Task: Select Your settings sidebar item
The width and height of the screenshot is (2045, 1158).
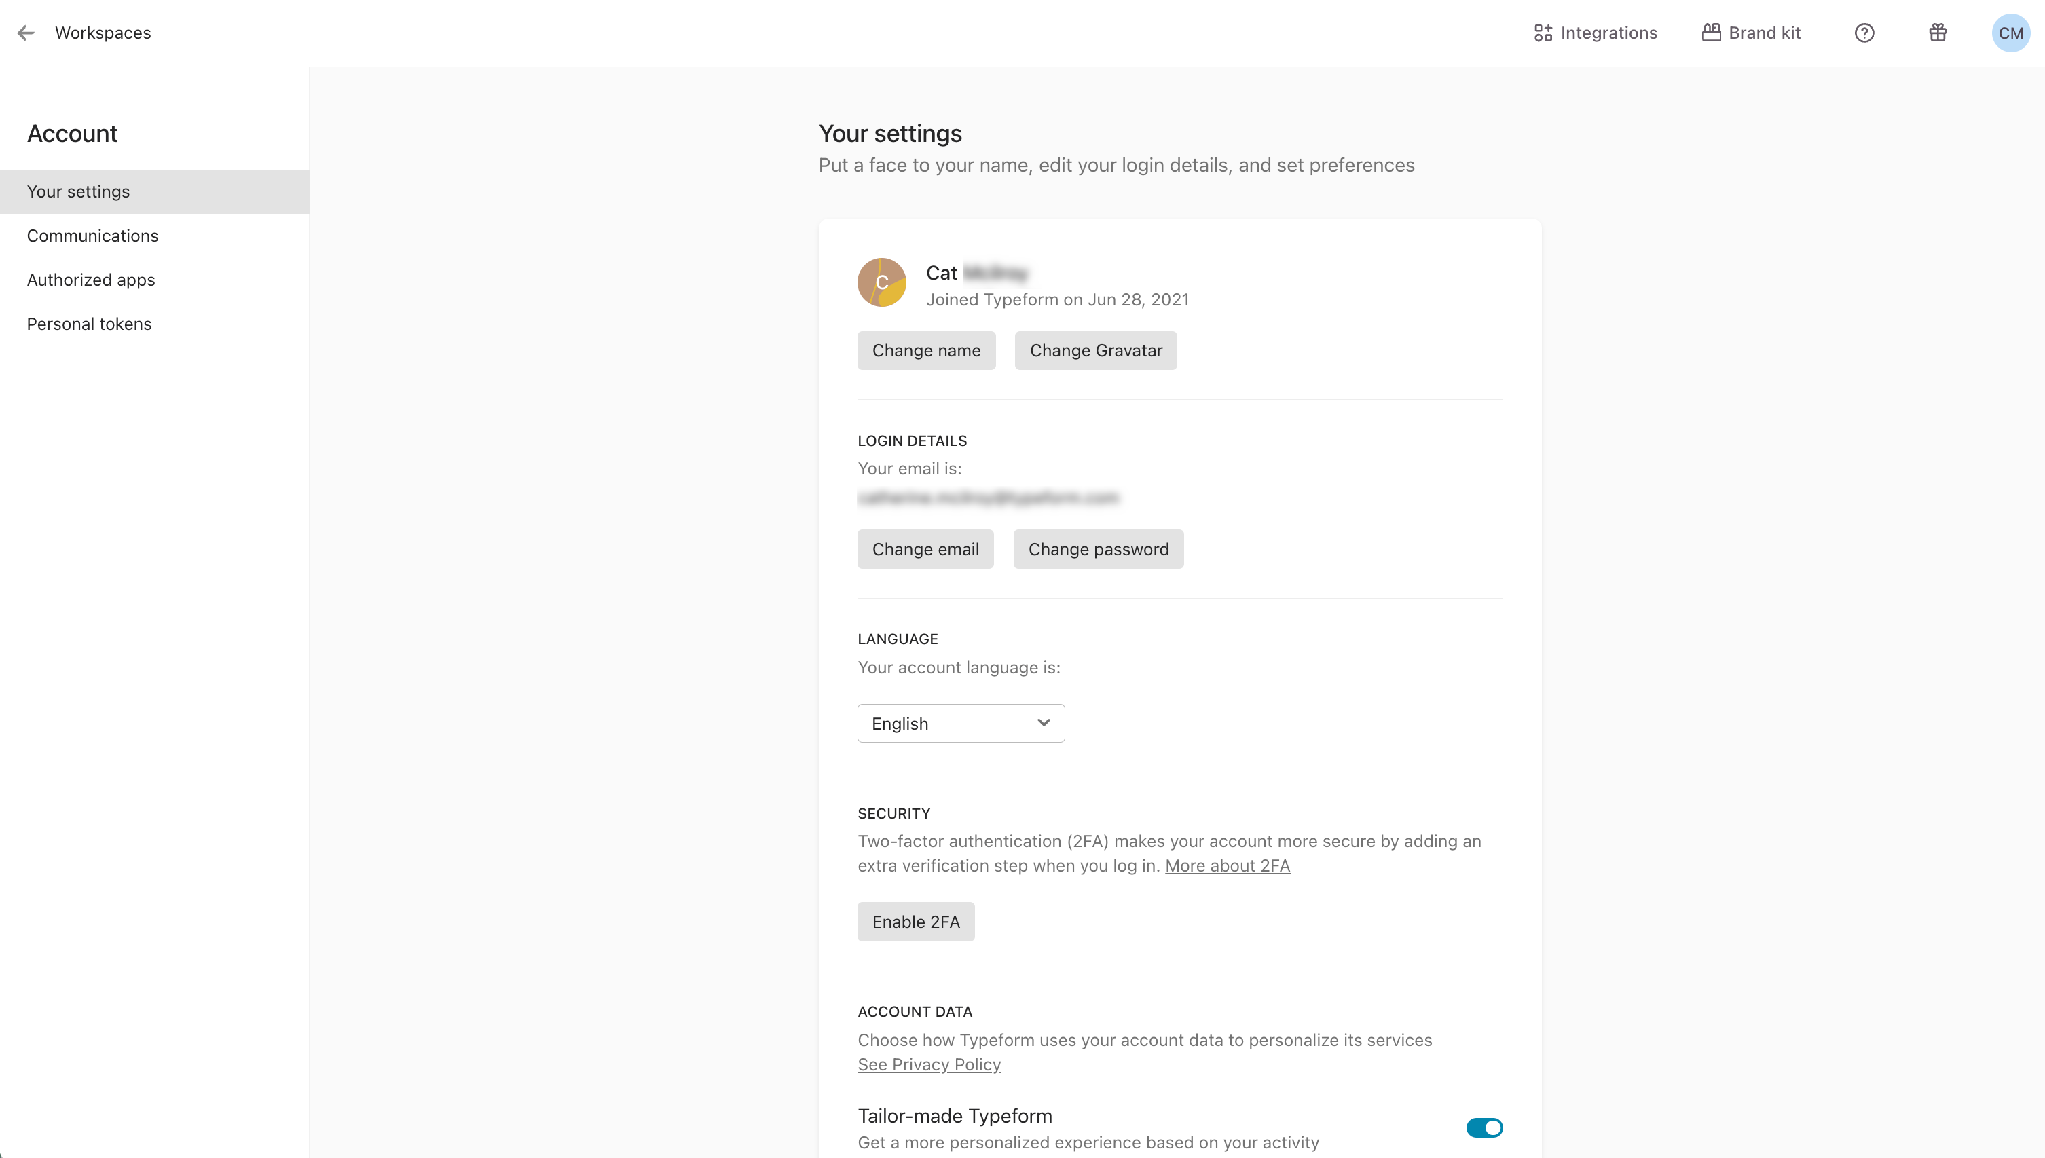Action: point(78,191)
